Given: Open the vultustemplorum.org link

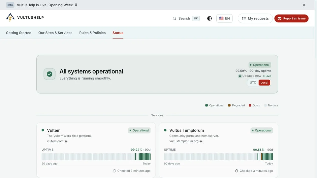Looking at the screenshot, I should point(184,141).
